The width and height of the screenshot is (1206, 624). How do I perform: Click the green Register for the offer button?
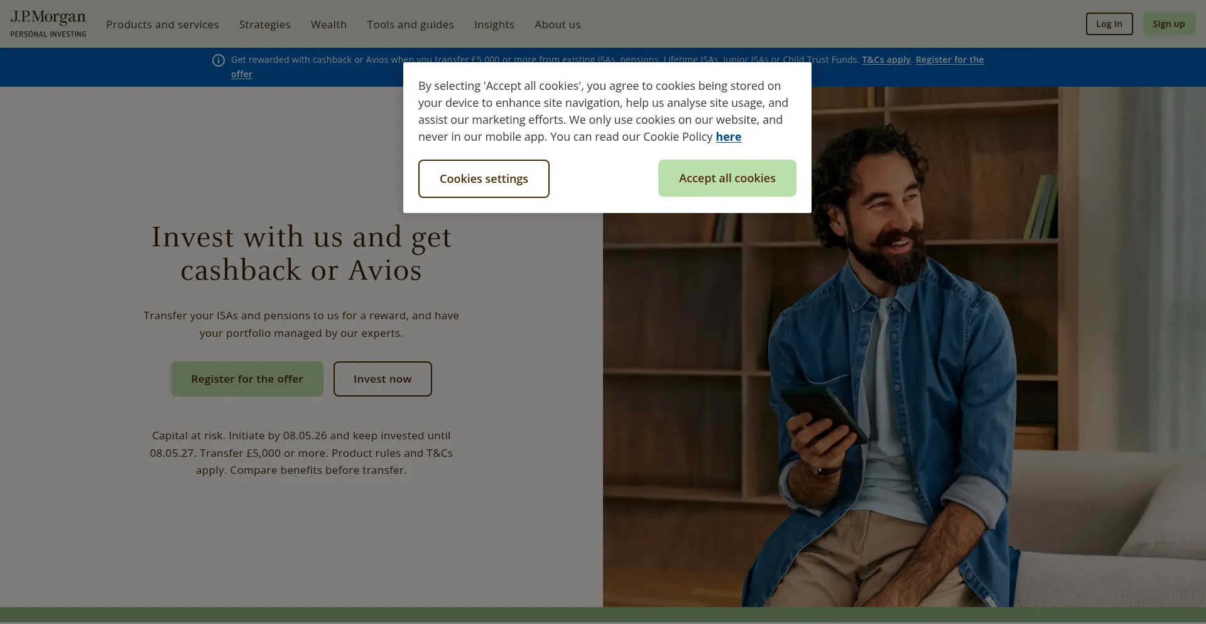tap(247, 379)
